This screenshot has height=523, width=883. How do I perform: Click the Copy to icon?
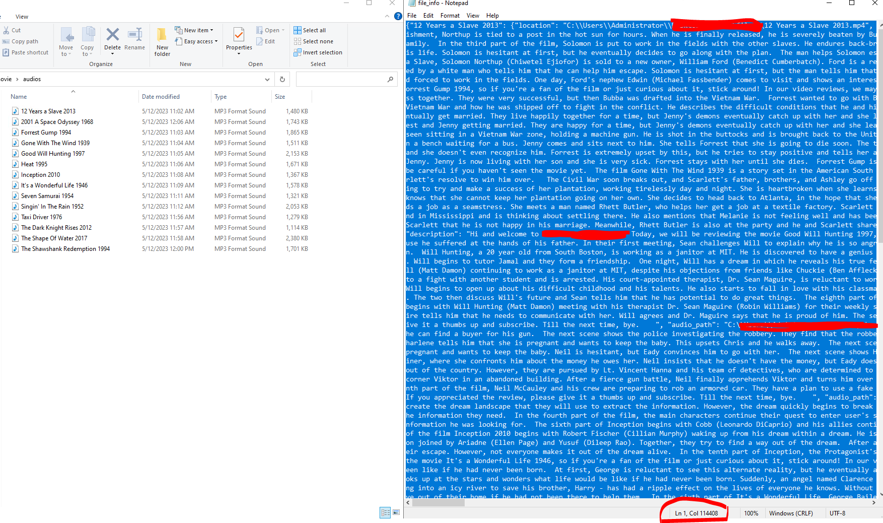point(88,35)
